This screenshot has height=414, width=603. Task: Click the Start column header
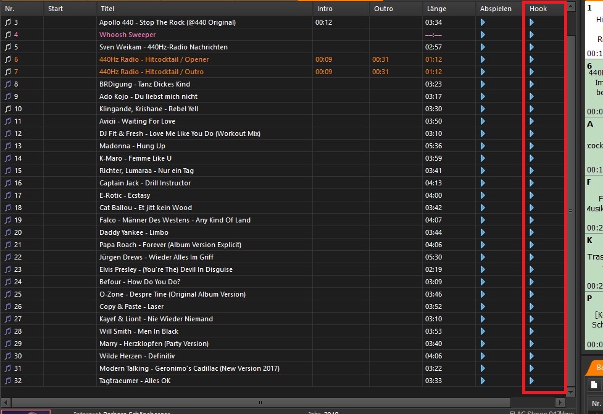click(x=70, y=9)
